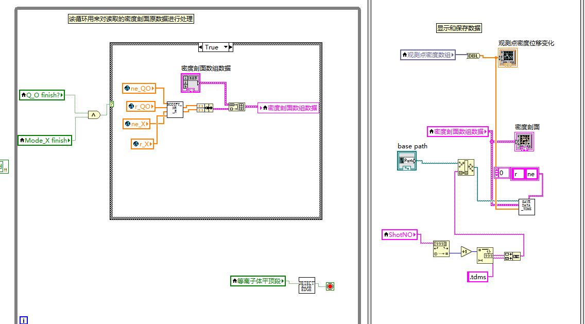Go to next case with right arrow
This screenshot has width=585, height=324.
click(x=231, y=47)
